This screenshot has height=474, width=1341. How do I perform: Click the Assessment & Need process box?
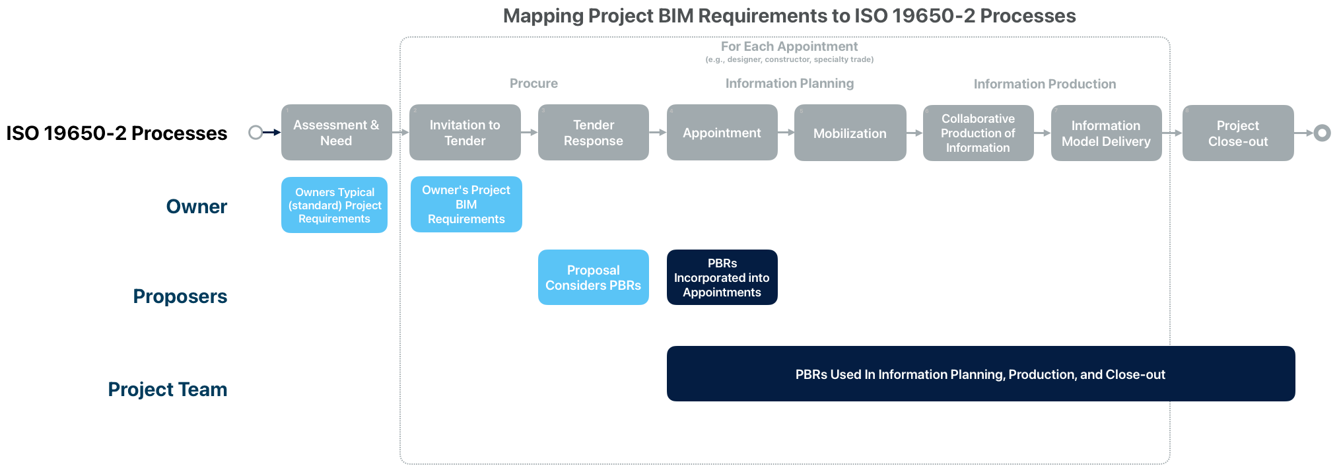336,133
